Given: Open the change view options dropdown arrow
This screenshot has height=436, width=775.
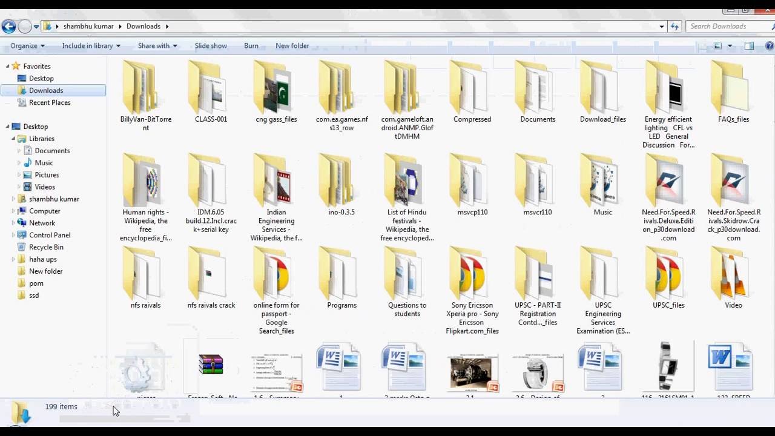Looking at the screenshot, I should click(x=730, y=45).
